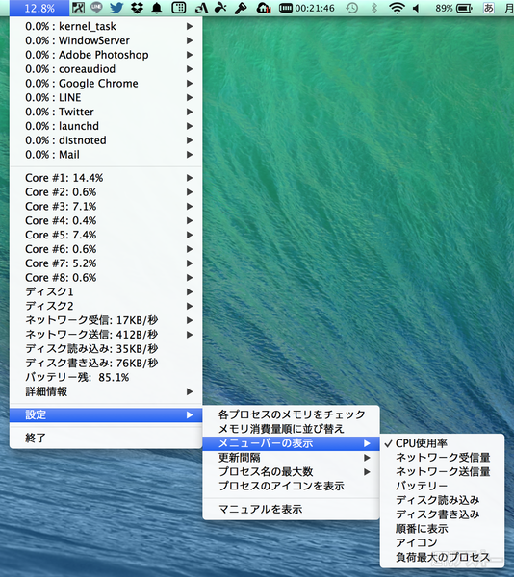The image size is (514, 577).
Task: Select 順番に表示 display option
Action: click(442, 529)
